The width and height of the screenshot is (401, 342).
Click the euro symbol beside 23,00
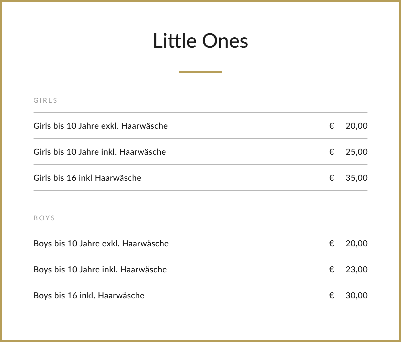[x=331, y=269]
